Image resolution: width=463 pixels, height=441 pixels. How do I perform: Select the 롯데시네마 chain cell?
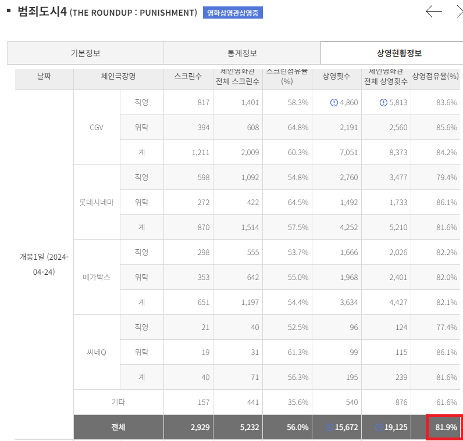tap(97, 202)
